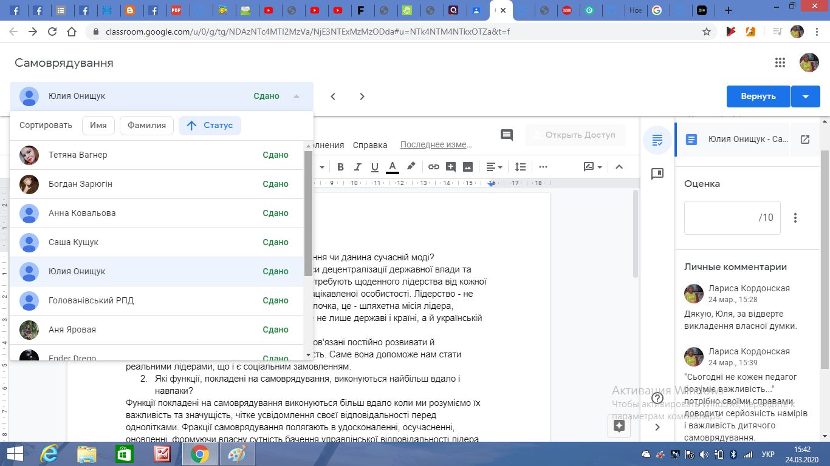Sort students by Имя
830x466 pixels.
point(98,126)
